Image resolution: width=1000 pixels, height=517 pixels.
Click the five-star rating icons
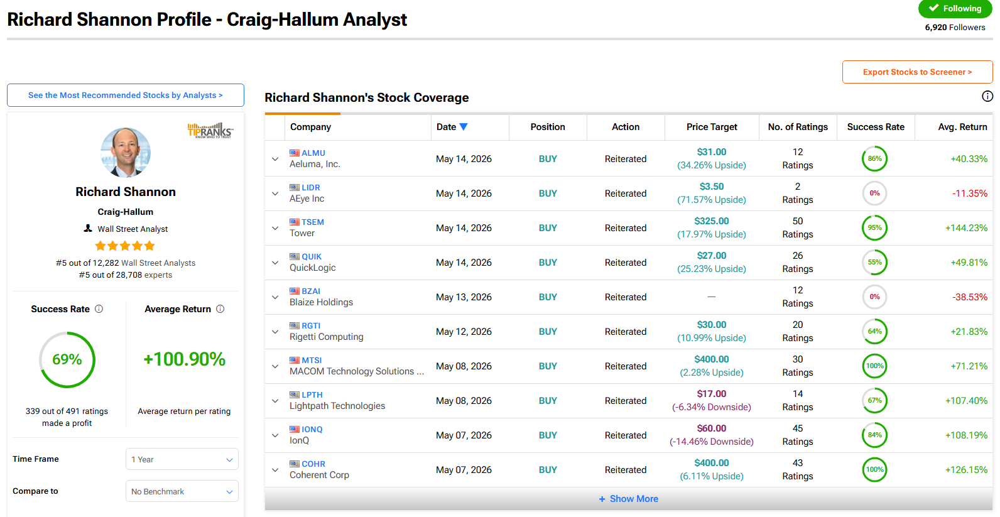pyautogui.click(x=125, y=246)
